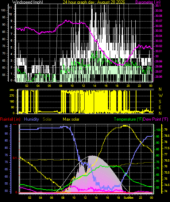Click the N compass label above W
170x202 pixels.
click(x=160, y=89)
